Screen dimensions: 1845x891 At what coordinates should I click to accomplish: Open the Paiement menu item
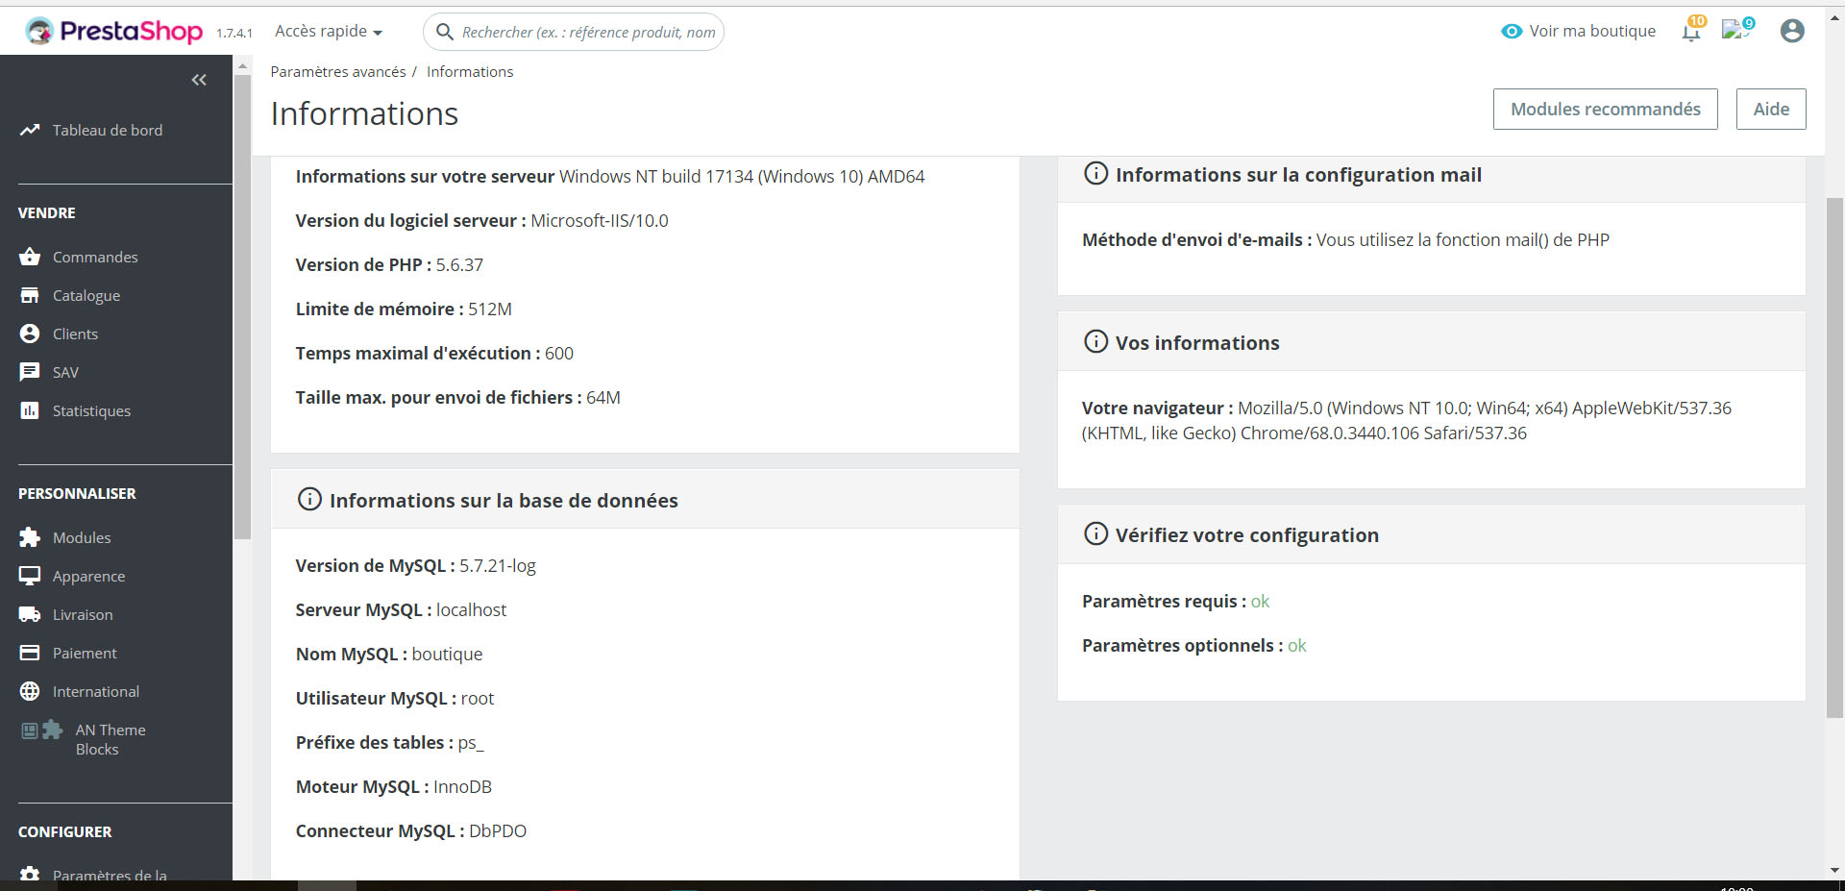coord(85,653)
